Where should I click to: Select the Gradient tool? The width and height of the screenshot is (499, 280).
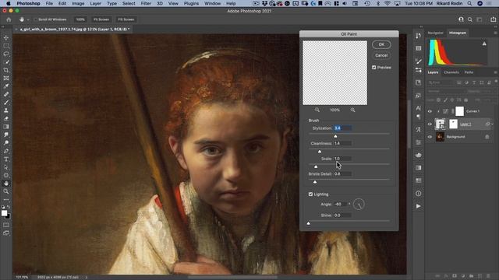point(6,127)
